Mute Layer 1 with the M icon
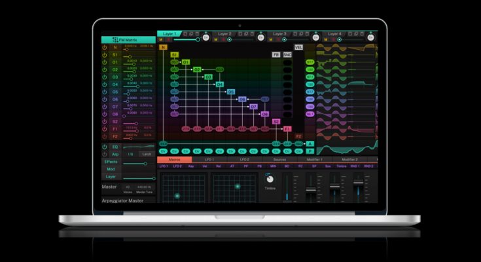The image size is (481, 262). tap(161, 39)
